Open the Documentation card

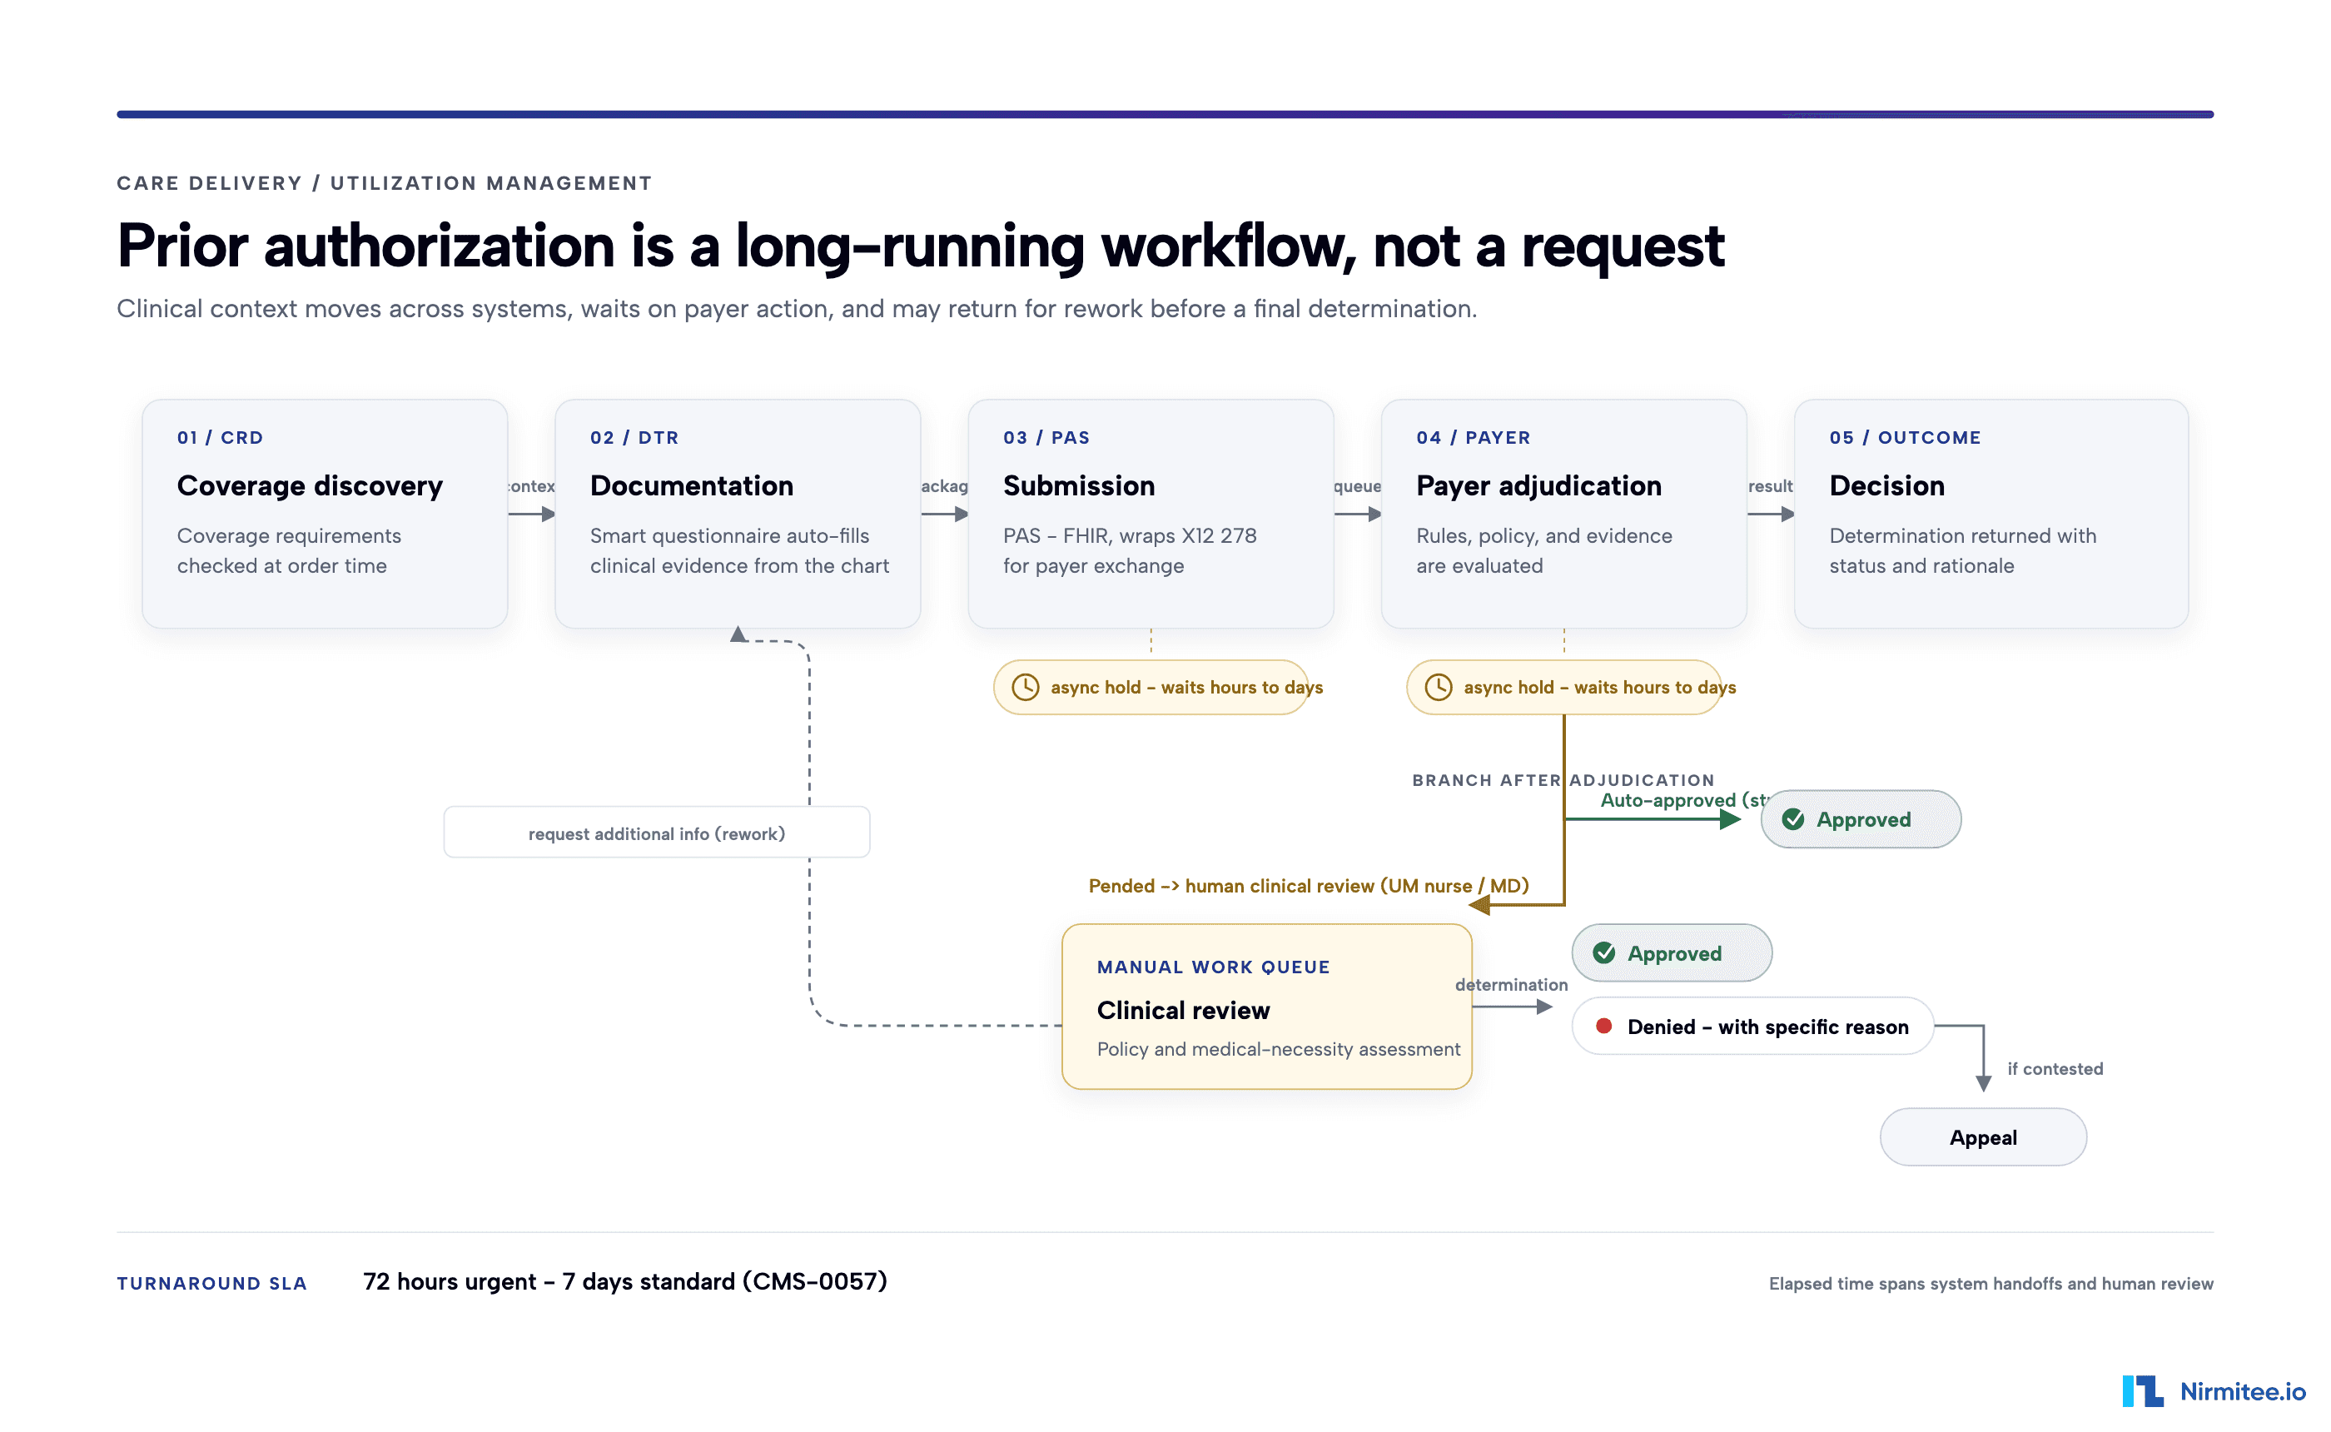pyautogui.click(x=738, y=514)
